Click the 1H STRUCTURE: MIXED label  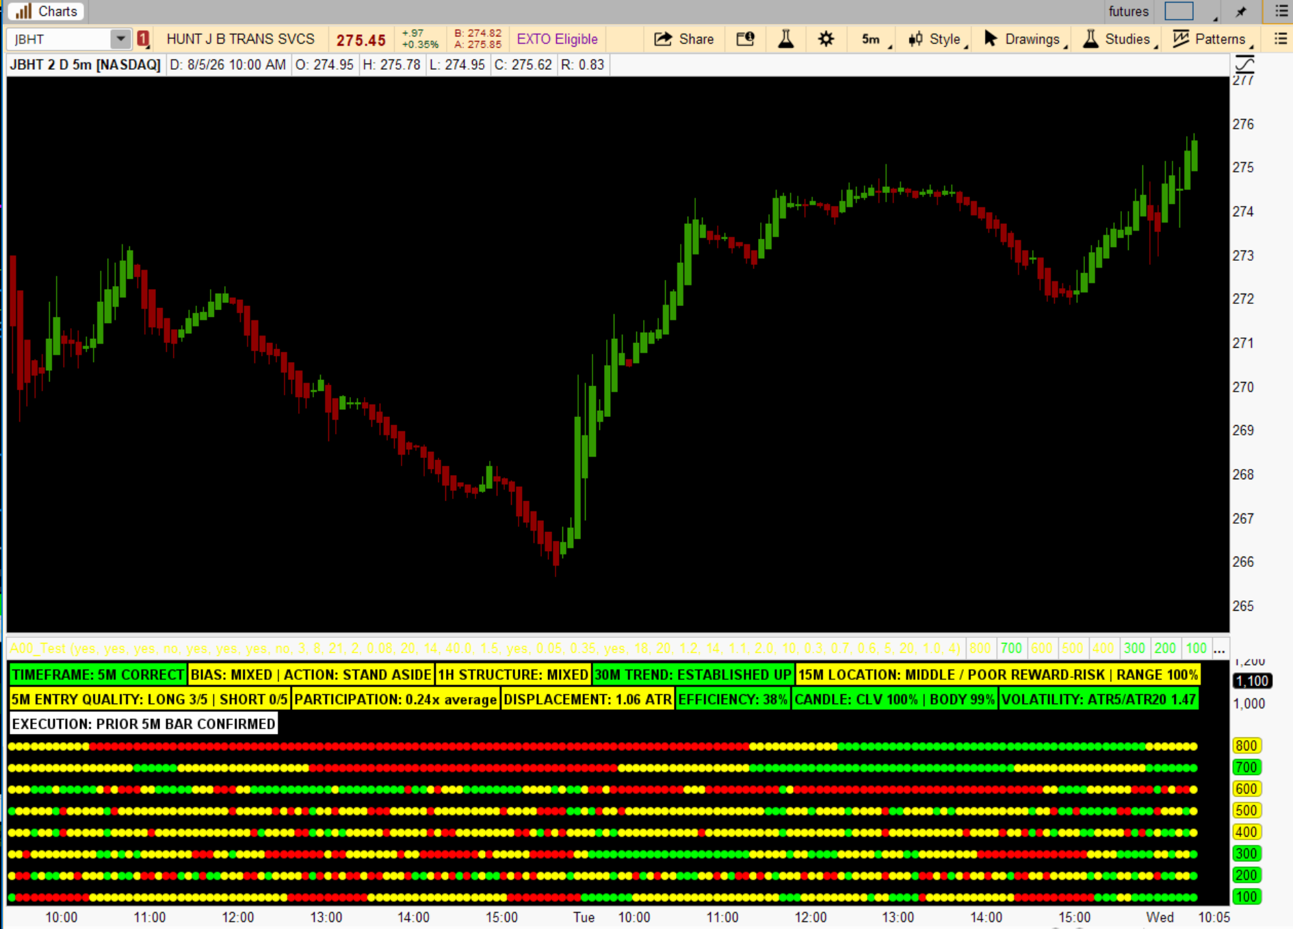513,675
